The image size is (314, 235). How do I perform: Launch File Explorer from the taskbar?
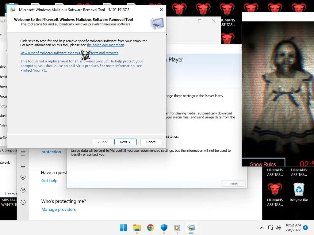[137, 228]
